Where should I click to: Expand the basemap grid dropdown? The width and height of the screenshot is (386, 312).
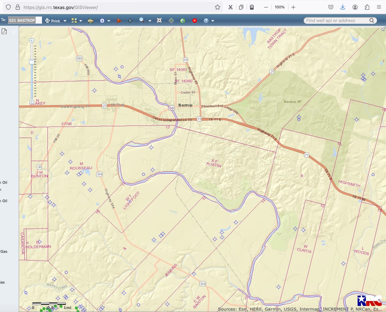tap(81, 21)
